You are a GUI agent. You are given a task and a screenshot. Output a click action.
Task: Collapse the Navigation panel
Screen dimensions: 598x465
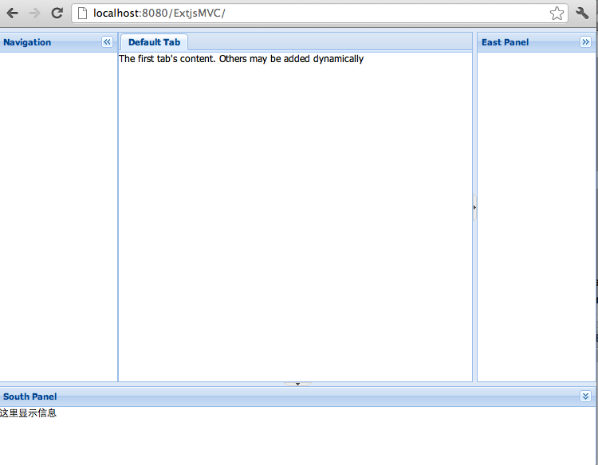tap(107, 42)
